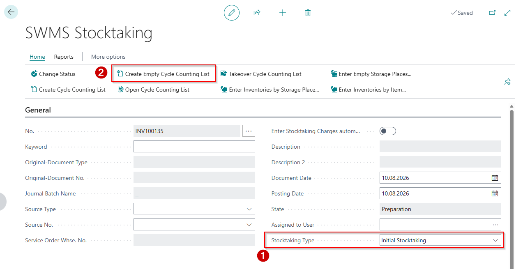Click the expand page diagonal arrows icon
Image resolution: width=523 pixels, height=269 pixels.
point(507,13)
